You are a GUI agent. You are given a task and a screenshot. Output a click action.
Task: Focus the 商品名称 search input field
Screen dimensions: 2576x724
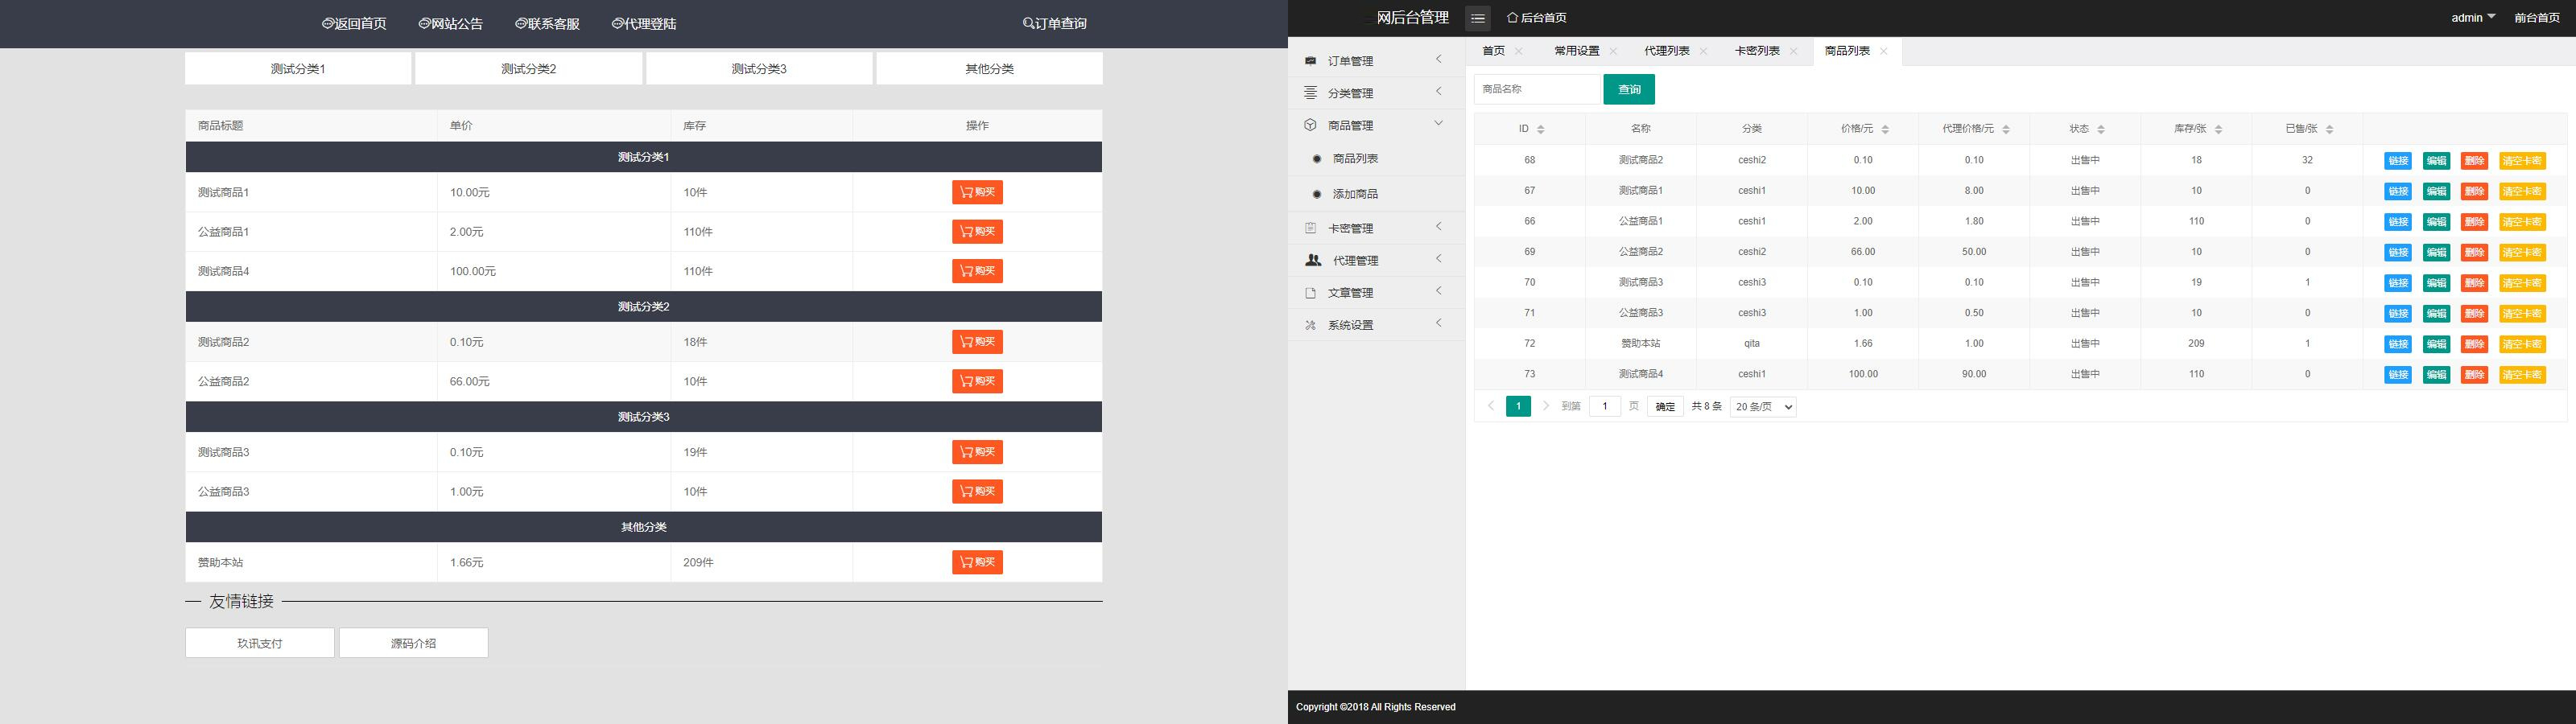1537,90
